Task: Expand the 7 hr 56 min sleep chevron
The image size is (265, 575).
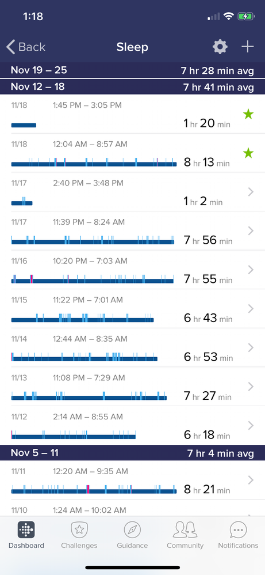Action: (x=251, y=230)
